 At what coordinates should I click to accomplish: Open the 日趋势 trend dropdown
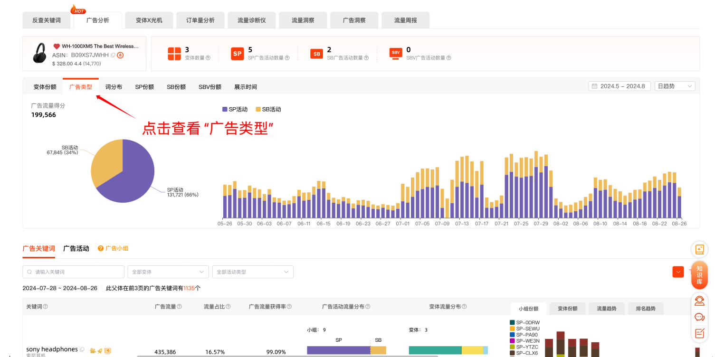pos(675,86)
